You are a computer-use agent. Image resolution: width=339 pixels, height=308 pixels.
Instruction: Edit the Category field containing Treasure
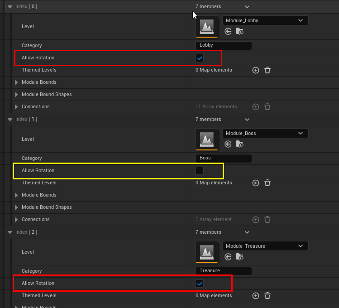(x=224, y=271)
